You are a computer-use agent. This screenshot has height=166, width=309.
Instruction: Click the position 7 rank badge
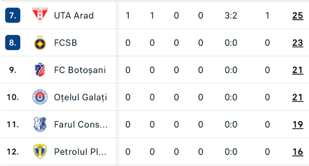(x=13, y=15)
